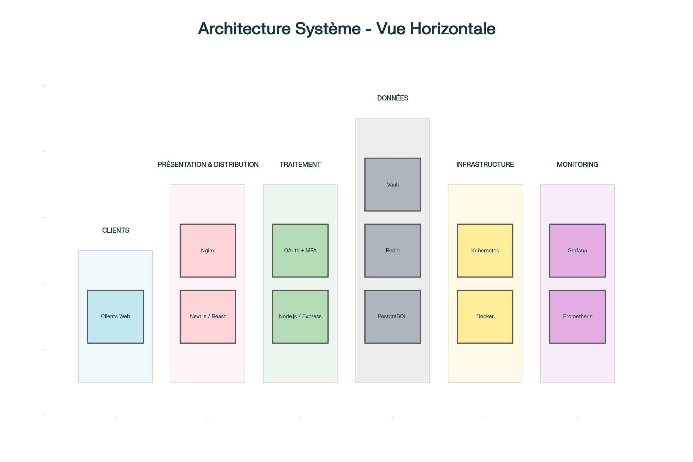Click the PRÉSENTATION & DISTRIBUTION heading
Image resolution: width=693 pixels, height=462 pixels.
pyautogui.click(x=208, y=164)
